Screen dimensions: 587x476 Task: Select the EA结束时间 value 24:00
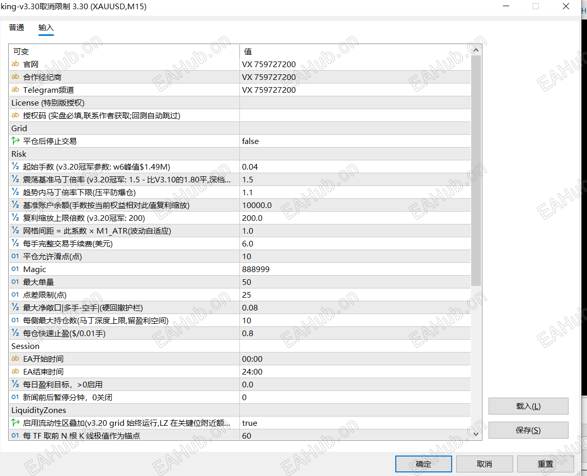click(x=355, y=371)
